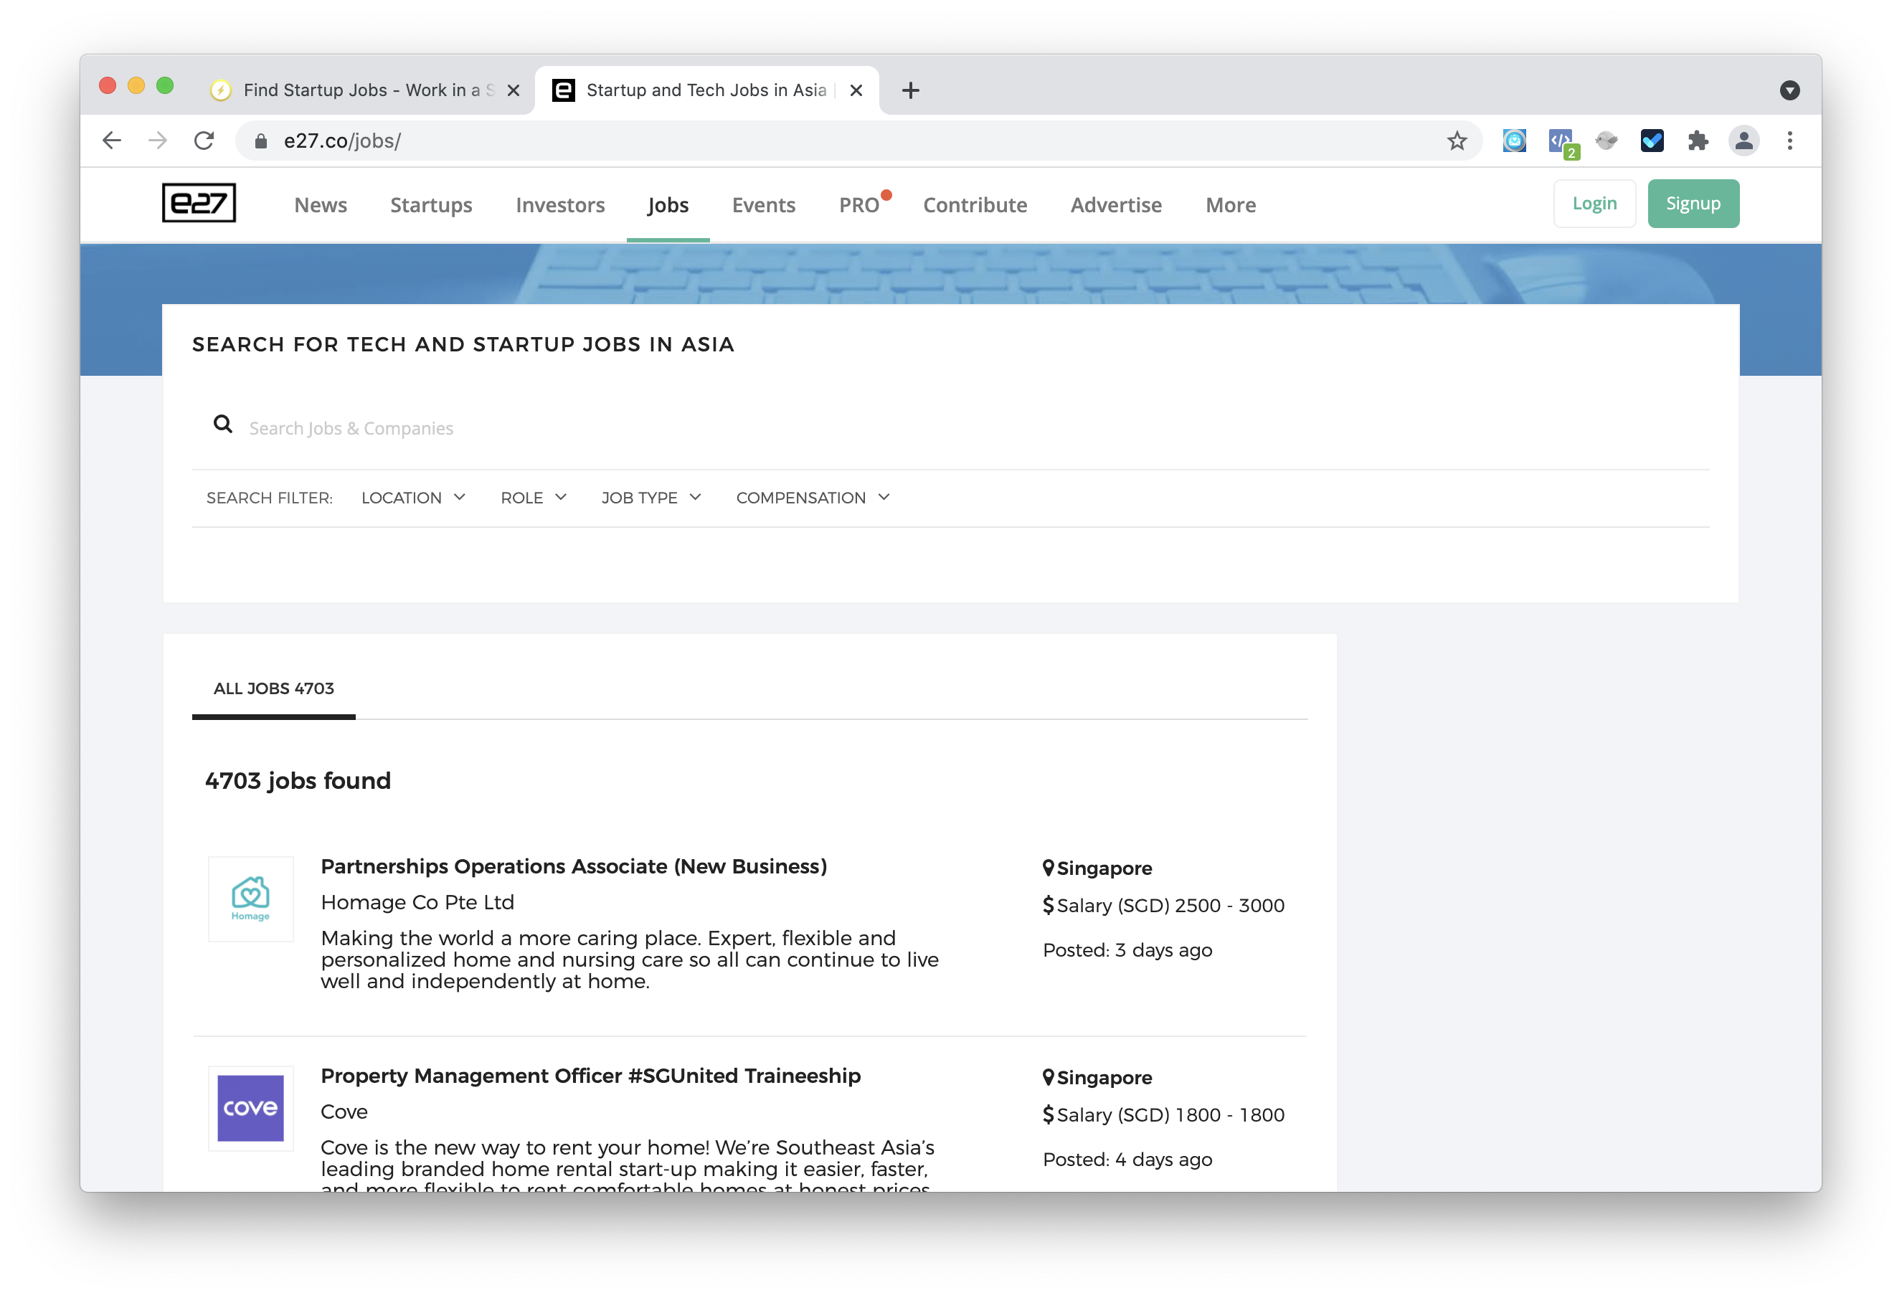This screenshot has width=1902, height=1298.
Task: Reload the page with refresh icon
Action: tap(204, 141)
